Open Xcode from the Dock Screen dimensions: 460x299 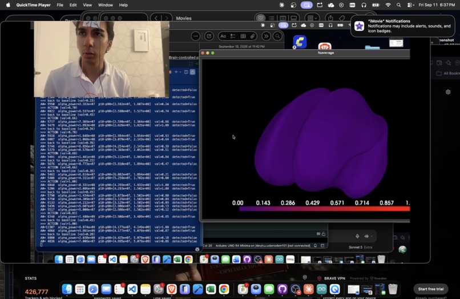pos(197,289)
